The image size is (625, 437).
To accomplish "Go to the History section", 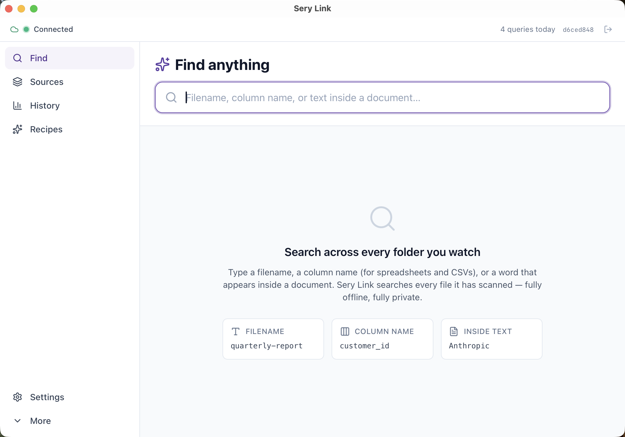I will coord(70,106).
